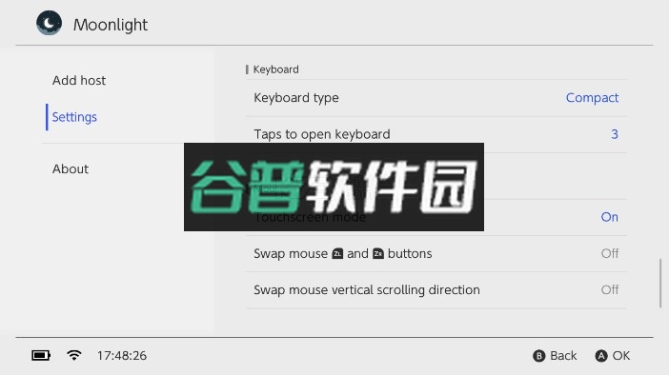The image size is (669, 375).
Task: Open the About sidebar entry
Action: pos(71,169)
